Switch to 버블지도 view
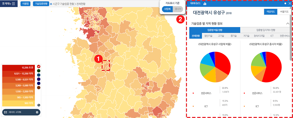 pyautogui.click(x=284, y=11)
